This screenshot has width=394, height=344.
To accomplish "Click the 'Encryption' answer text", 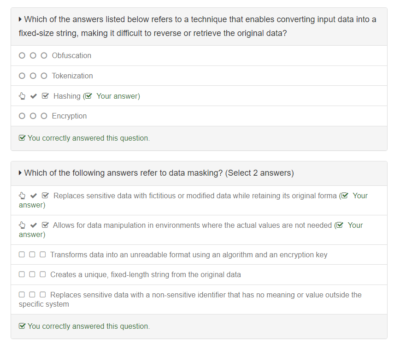I will (69, 116).
